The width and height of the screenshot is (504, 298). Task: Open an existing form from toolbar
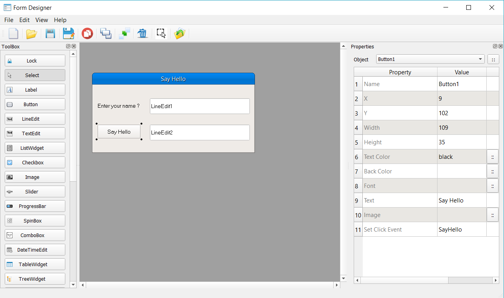31,33
